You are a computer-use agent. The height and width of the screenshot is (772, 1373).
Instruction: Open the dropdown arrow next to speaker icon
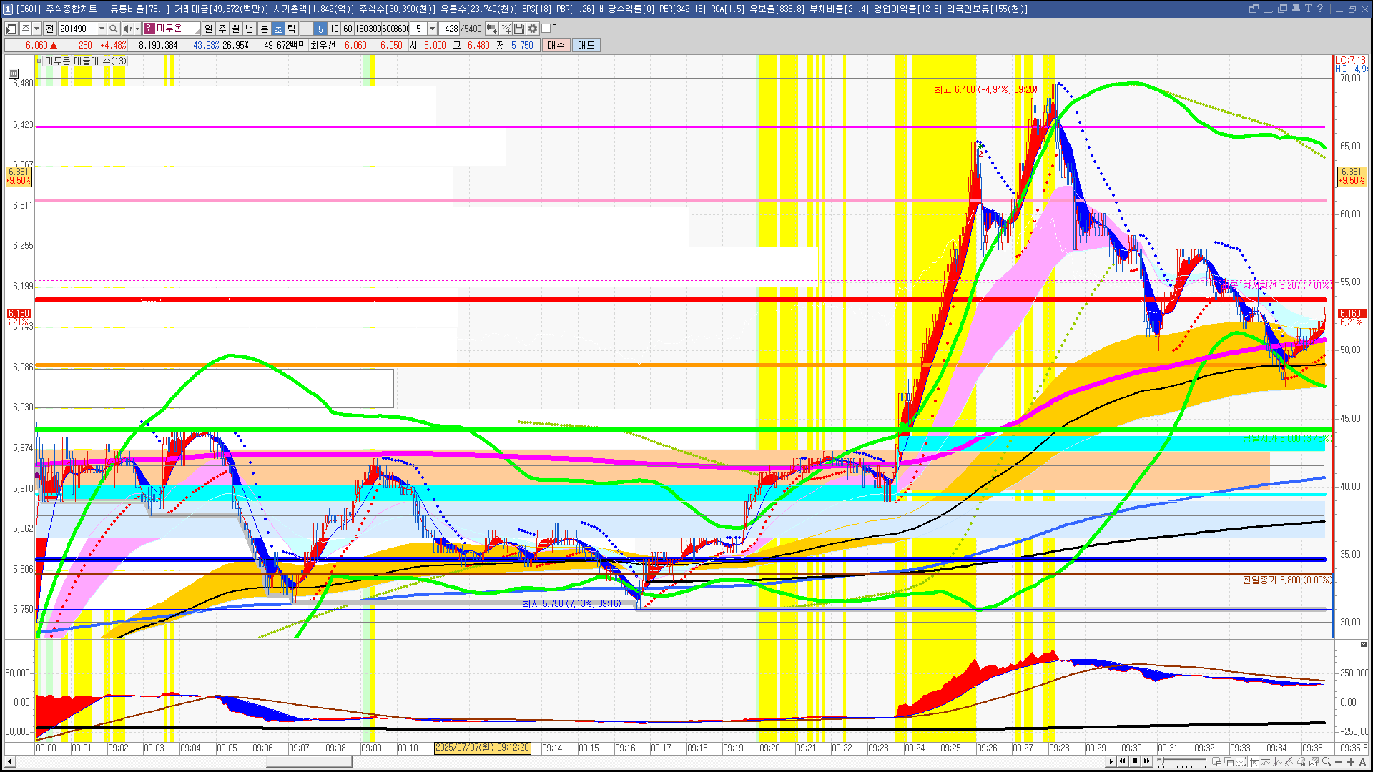point(137,29)
